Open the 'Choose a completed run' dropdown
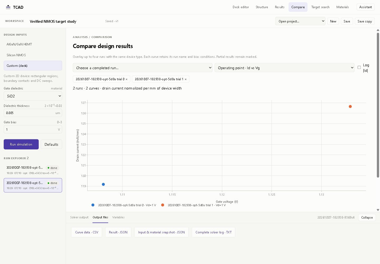Viewport: 380px width, 264px height. coord(143,68)
